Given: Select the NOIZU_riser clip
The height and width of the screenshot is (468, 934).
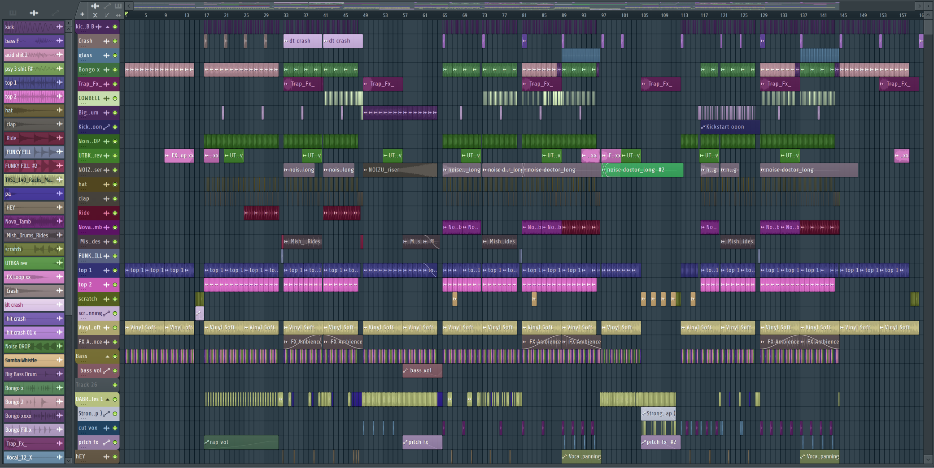Looking at the screenshot, I should point(400,170).
